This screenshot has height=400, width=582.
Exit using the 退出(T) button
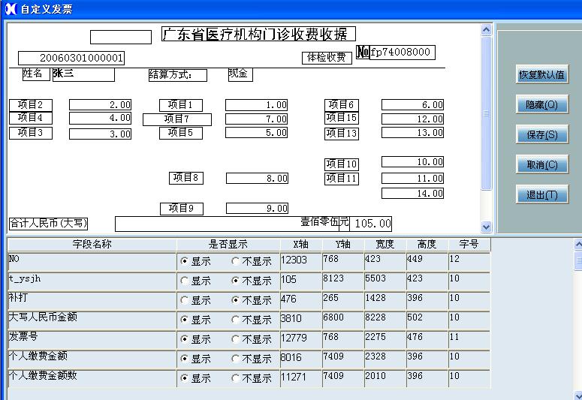coord(541,194)
